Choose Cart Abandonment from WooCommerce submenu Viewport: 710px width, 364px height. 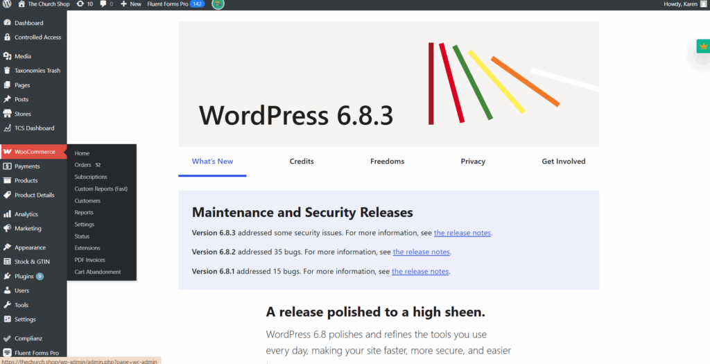click(98, 272)
